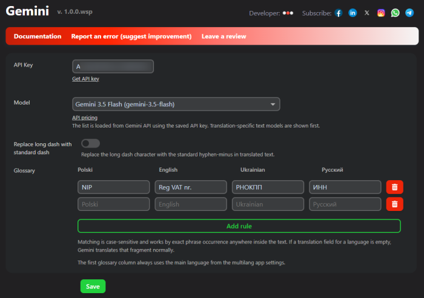Click the version text v. 1.0.0.wsp
The image size is (424, 298).
coord(75,11)
